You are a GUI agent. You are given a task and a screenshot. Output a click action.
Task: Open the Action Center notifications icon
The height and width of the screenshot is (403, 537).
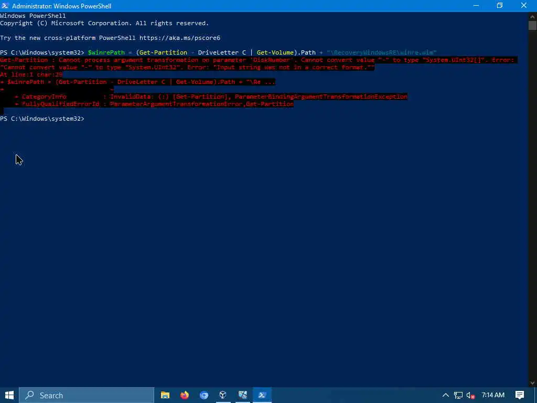520,395
